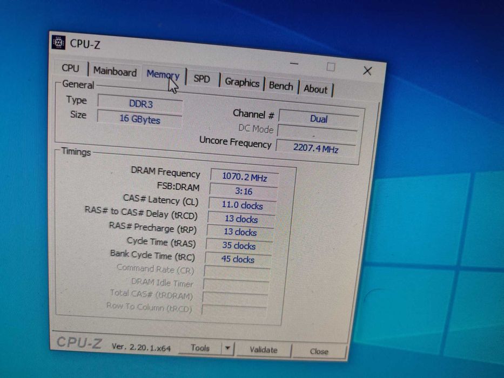Click the Tools button
504x378 pixels.
(x=200, y=348)
